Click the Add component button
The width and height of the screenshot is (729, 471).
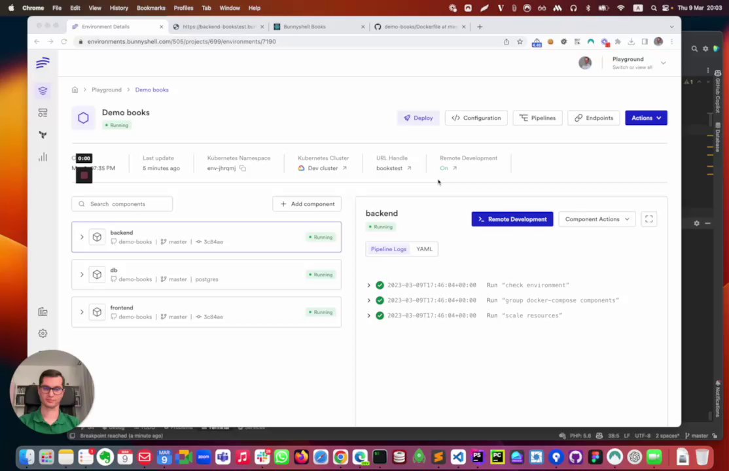pyautogui.click(x=307, y=204)
